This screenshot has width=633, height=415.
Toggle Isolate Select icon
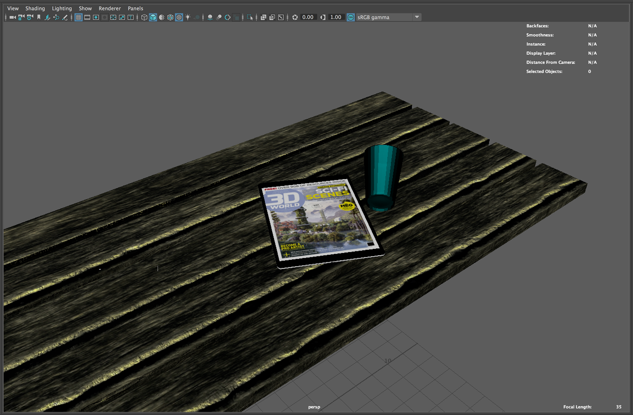250,17
